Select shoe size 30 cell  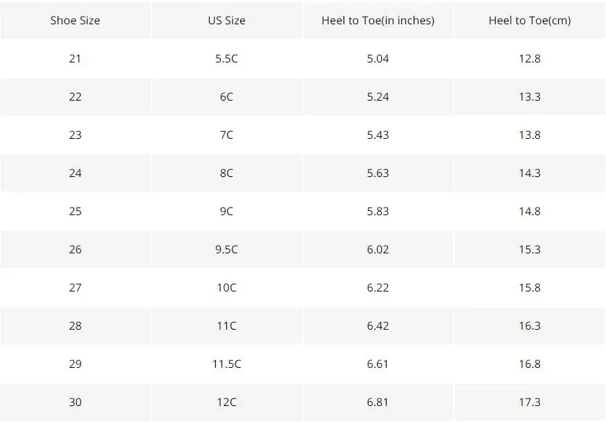coord(76,403)
